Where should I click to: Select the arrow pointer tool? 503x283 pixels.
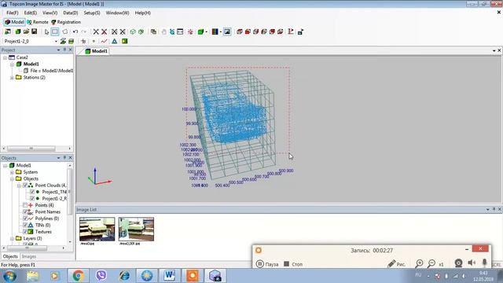(x=47, y=31)
